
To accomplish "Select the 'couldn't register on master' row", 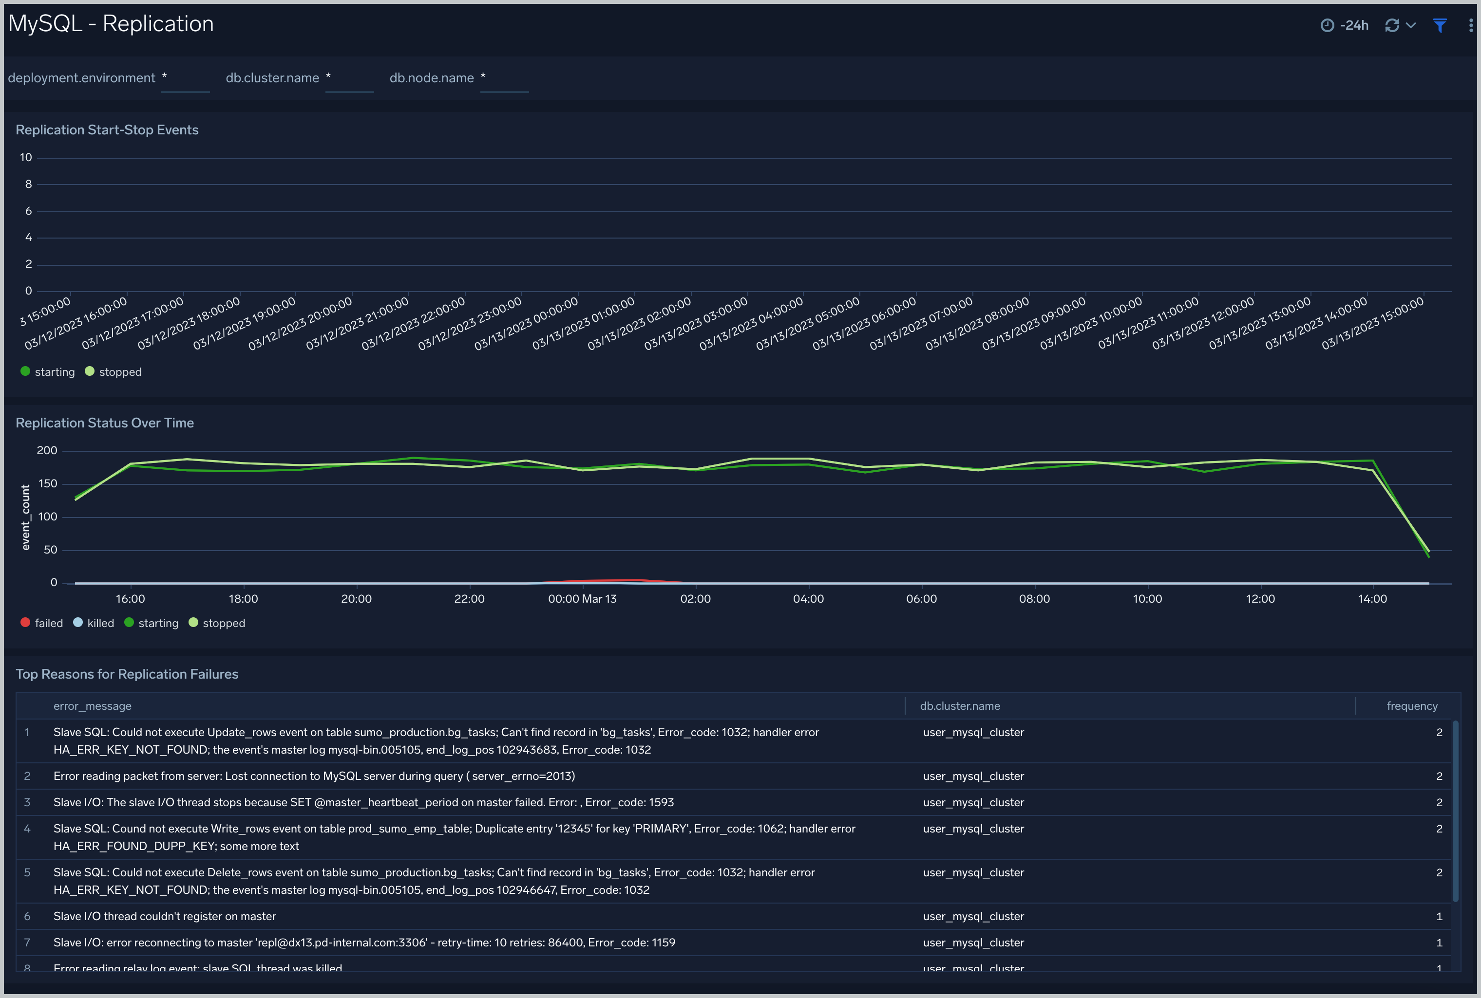I will pyautogui.click(x=733, y=916).
